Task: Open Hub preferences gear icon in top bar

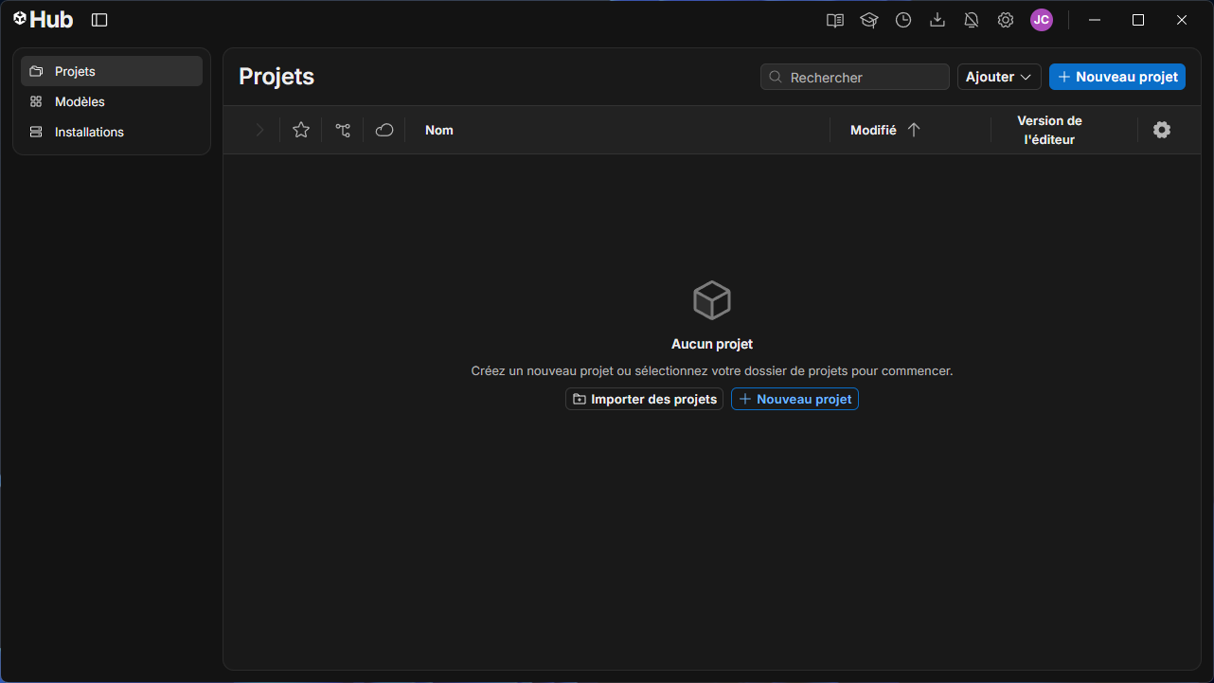Action: (x=1006, y=20)
